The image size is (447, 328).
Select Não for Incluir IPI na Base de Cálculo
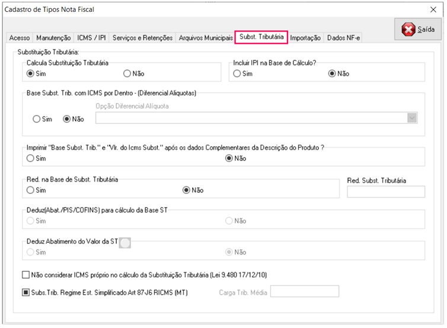pyautogui.click(x=332, y=74)
